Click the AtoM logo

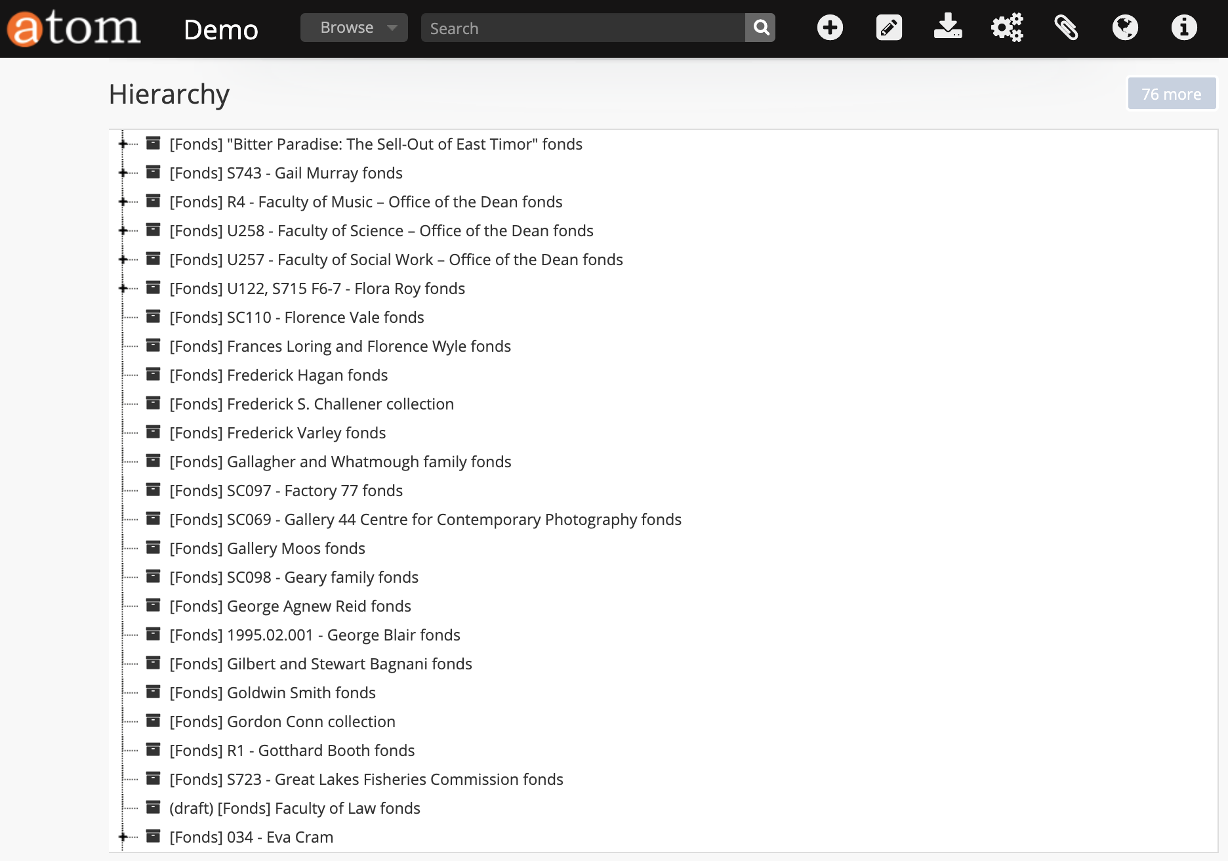73,28
